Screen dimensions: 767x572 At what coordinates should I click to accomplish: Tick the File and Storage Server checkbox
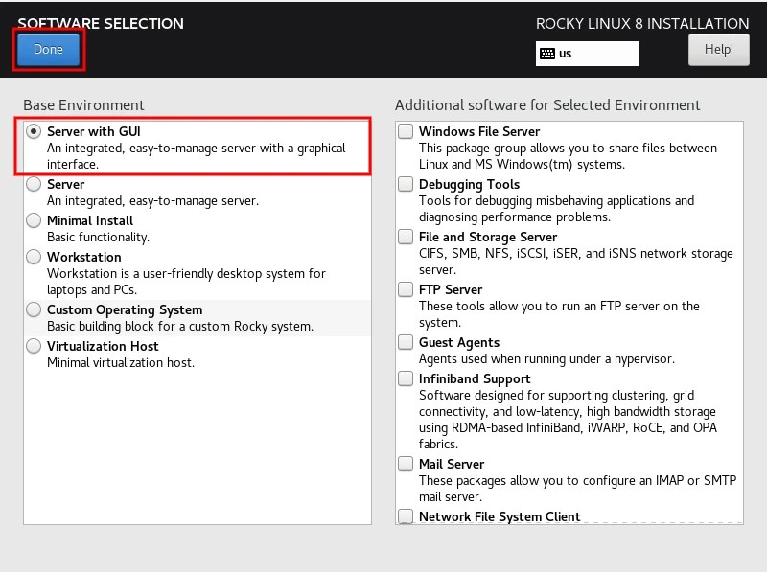(x=406, y=237)
